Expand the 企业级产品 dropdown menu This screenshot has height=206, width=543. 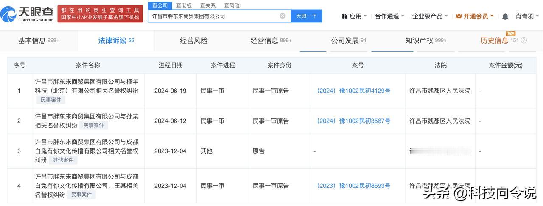click(430, 16)
